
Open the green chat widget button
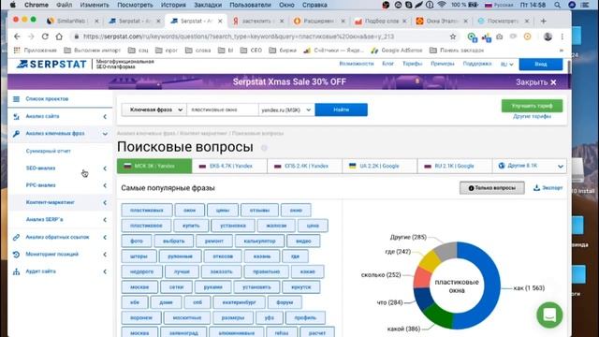(x=549, y=315)
